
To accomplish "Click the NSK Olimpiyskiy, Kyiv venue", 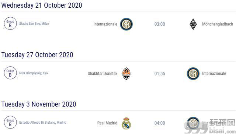I will (x=34, y=73).
